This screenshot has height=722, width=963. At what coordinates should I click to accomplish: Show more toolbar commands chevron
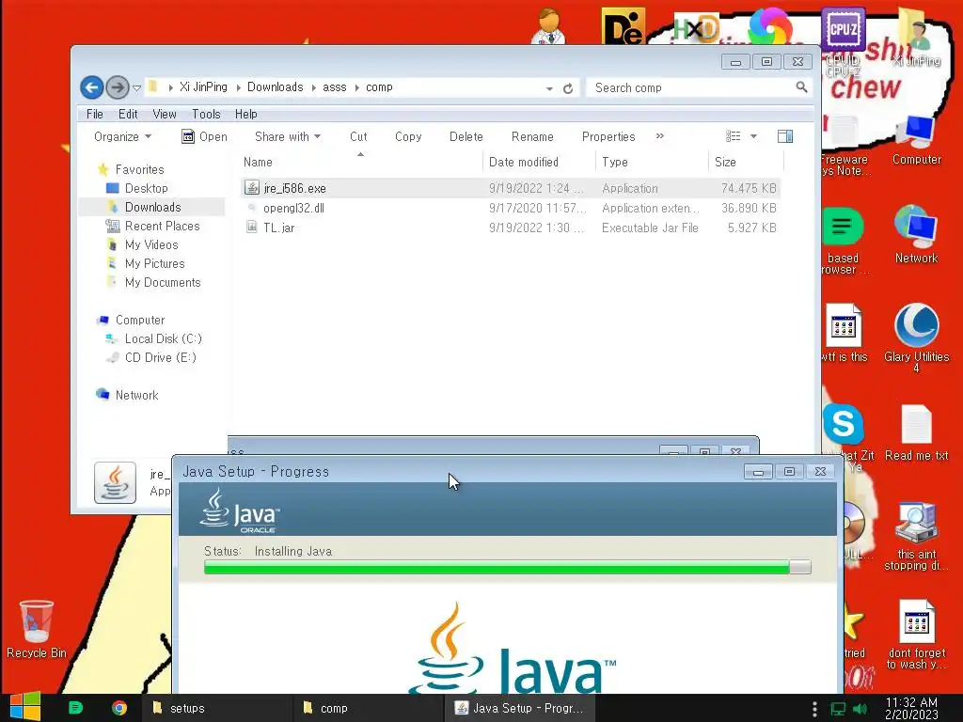point(659,136)
